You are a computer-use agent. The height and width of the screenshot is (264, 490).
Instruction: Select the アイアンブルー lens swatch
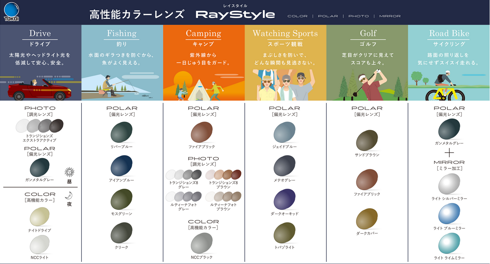tap(121, 166)
